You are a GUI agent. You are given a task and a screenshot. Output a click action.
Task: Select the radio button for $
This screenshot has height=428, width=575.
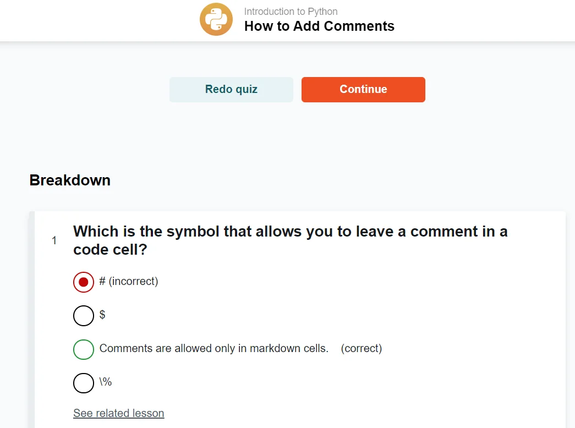[84, 316]
